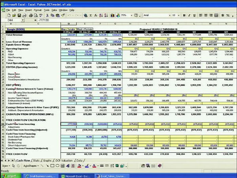The width and height of the screenshot is (237, 178).
Task: Open the Paste Function fx icon
Action: coord(96,15)
